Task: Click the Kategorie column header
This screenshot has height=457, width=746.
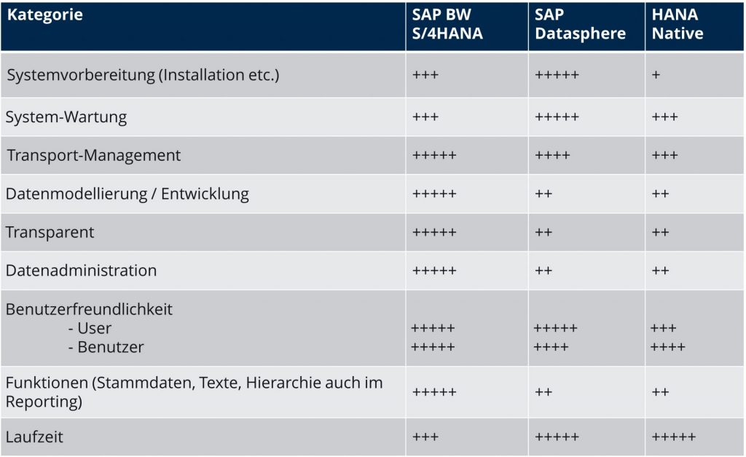Action: (44, 15)
